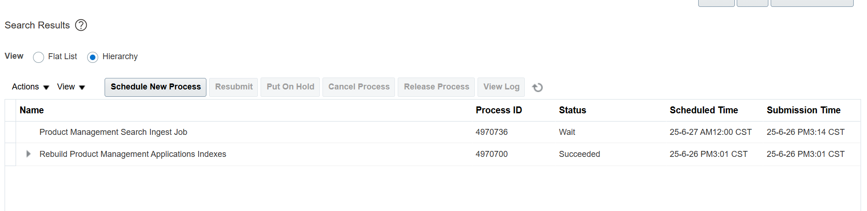Click the refresh results icon
The image size is (867, 211).
[x=538, y=87]
